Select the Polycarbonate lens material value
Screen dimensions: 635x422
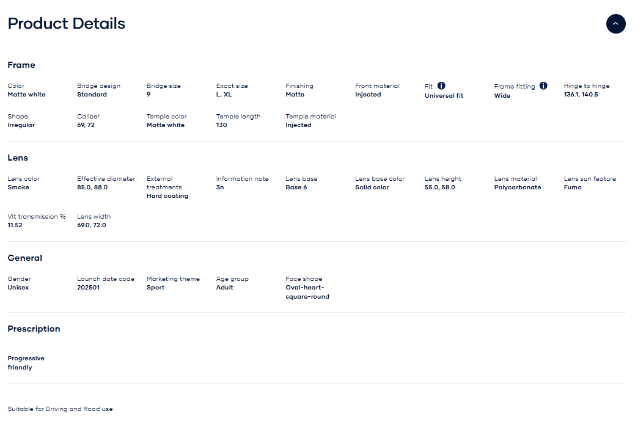click(x=517, y=187)
